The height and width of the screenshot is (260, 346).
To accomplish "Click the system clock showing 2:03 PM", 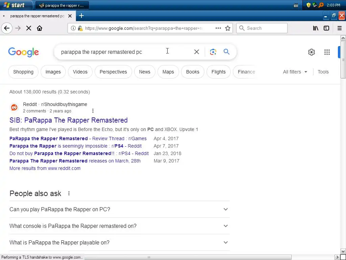I will click(333, 5).
